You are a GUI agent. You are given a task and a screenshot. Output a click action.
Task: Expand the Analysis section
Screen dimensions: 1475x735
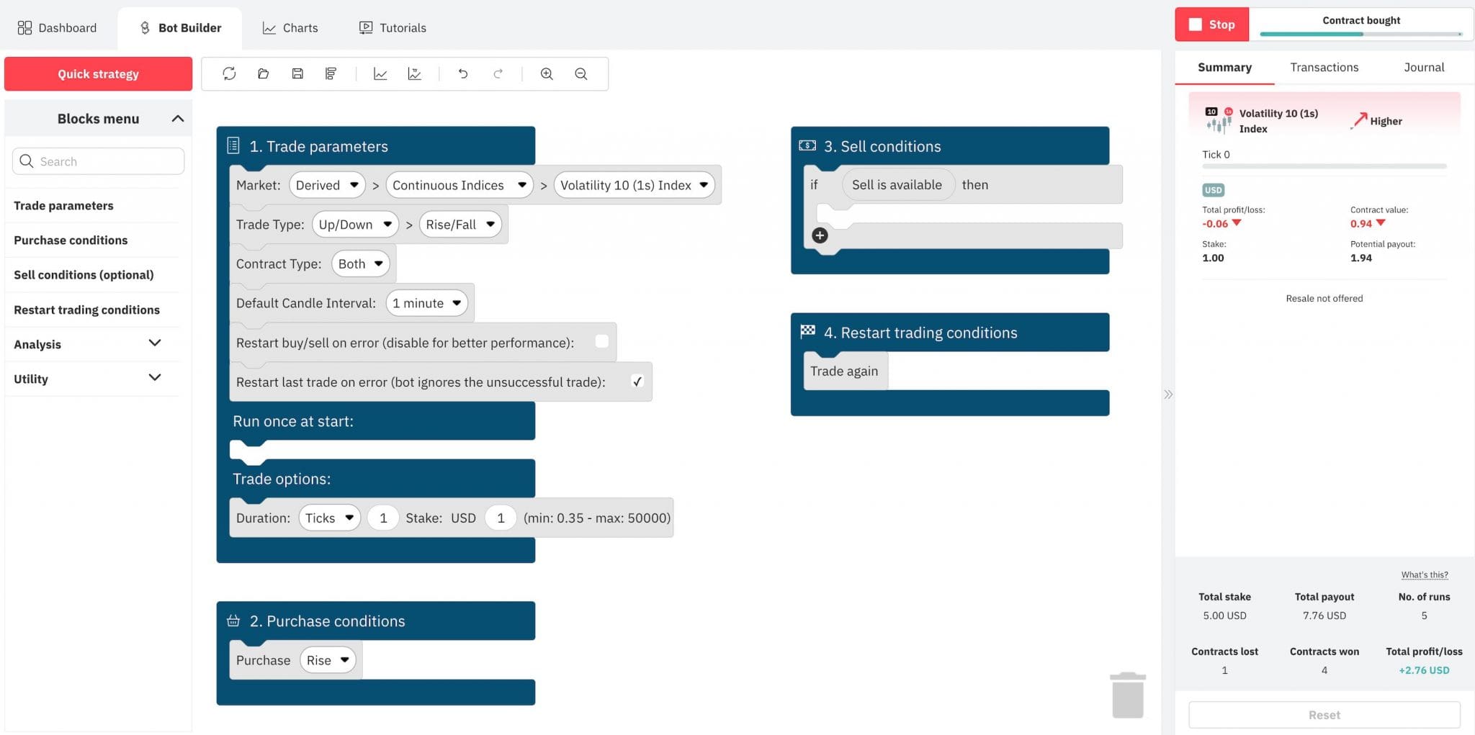pos(154,343)
